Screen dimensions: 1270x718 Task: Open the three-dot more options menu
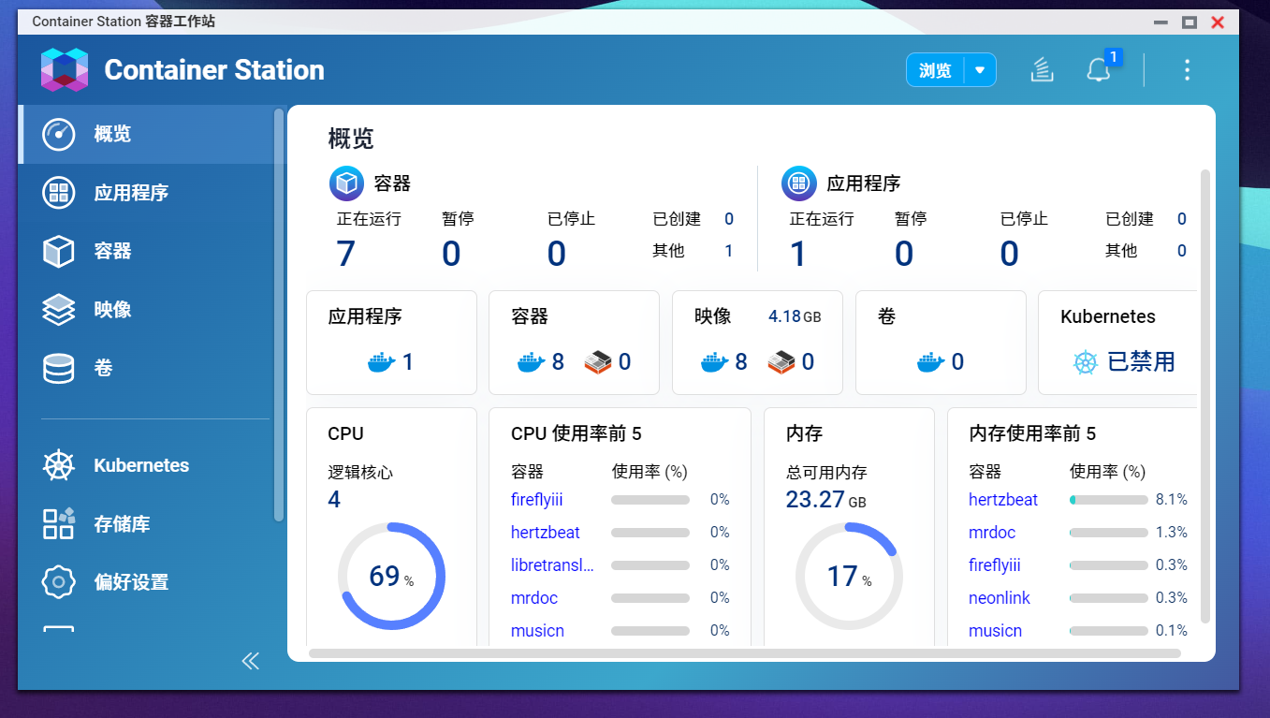coord(1187,69)
